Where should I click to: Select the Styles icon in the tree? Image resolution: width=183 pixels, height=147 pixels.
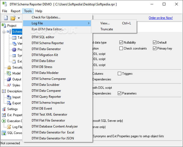(x=9, y=85)
